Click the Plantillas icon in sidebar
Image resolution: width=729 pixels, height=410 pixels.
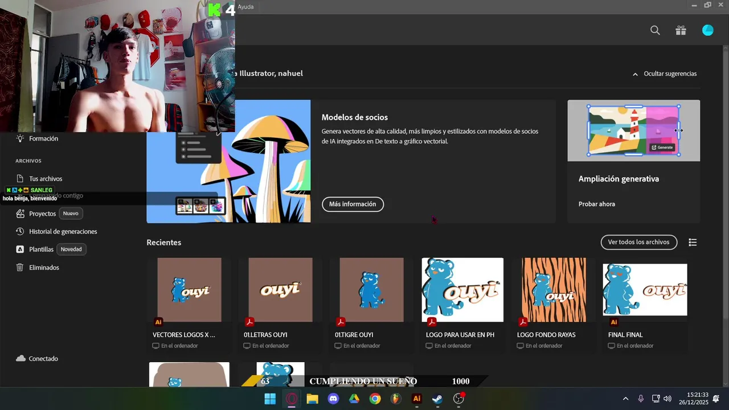pyautogui.click(x=20, y=249)
